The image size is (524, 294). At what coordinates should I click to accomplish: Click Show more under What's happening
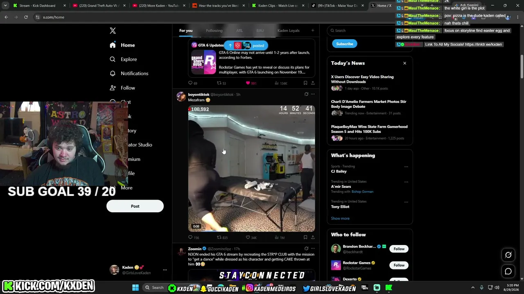(x=340, y=218)
